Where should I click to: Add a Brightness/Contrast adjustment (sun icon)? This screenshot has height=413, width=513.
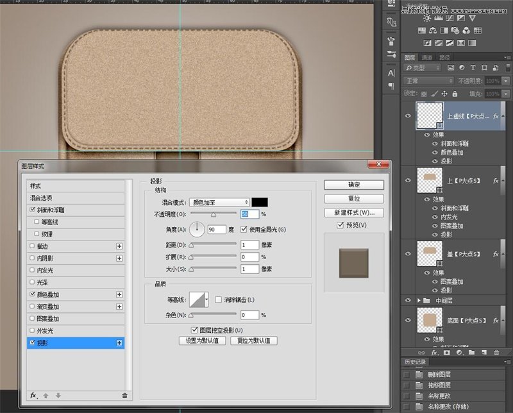coord(427,19)
